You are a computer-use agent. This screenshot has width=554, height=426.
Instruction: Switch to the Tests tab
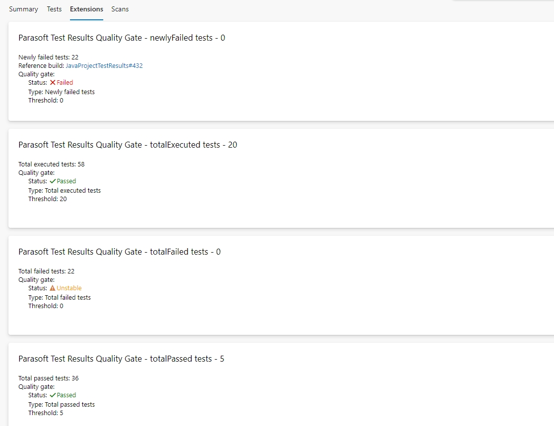point(54,9)
